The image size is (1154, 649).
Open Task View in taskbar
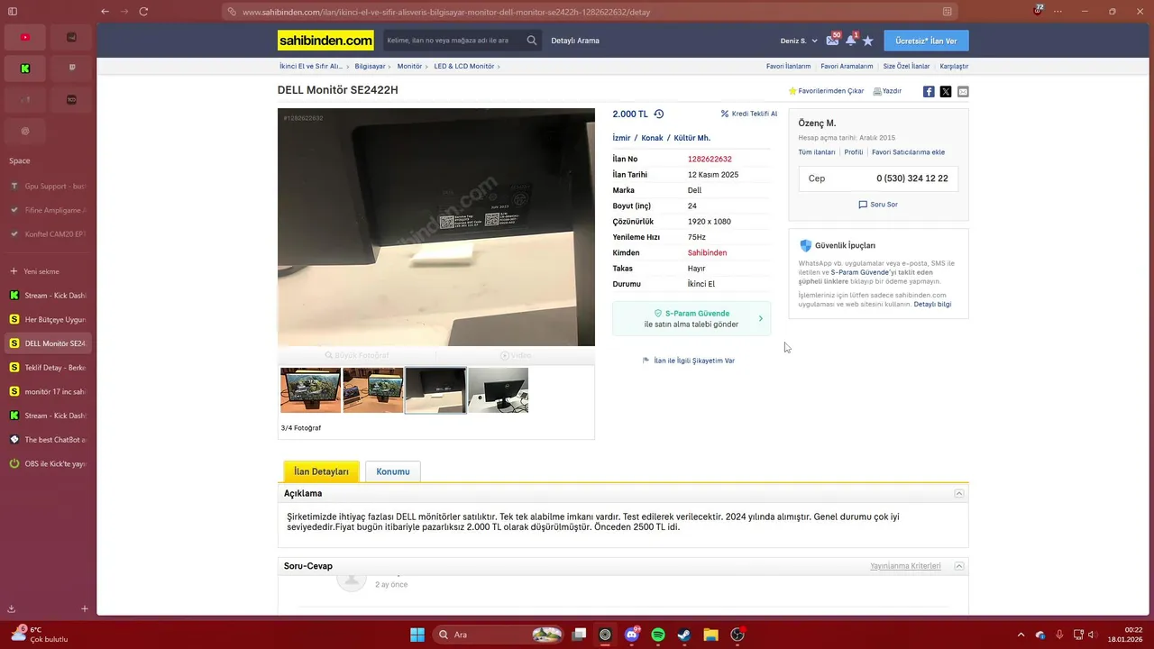coord(580,635)
